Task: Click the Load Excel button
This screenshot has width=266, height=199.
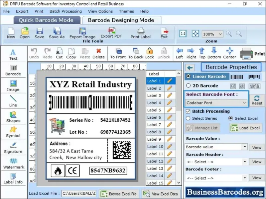Action: (x=246, y=128)
